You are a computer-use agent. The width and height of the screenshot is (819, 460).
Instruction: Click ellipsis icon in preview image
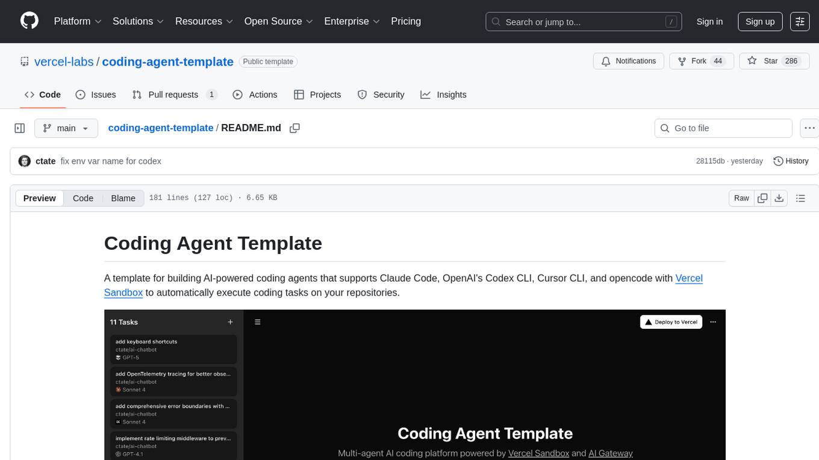click(713, 322)
